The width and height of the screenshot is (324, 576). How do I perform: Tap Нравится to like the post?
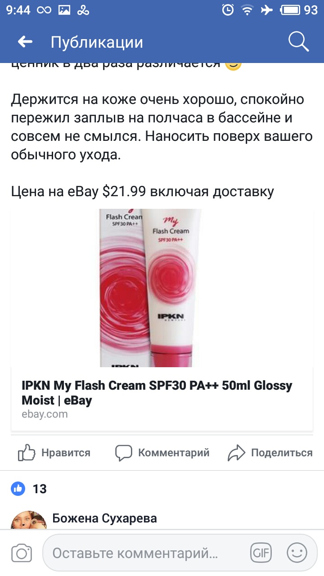coord(66,453)
